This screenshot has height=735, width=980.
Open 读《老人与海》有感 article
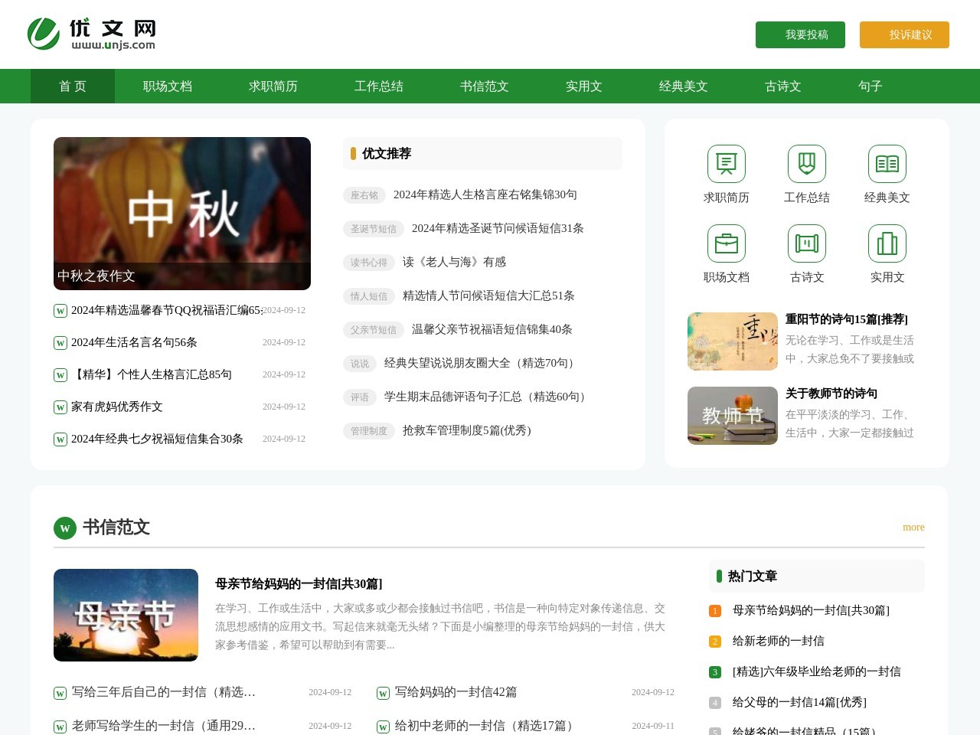454,262
